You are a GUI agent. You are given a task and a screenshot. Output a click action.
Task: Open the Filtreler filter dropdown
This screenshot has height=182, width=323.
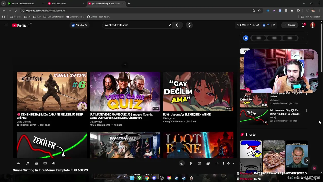tap(79, 25)
